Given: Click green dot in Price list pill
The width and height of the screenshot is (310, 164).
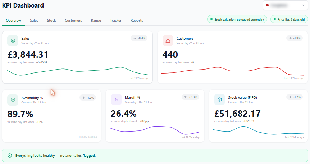Looking at the screenshot, I should click(275, 19).
